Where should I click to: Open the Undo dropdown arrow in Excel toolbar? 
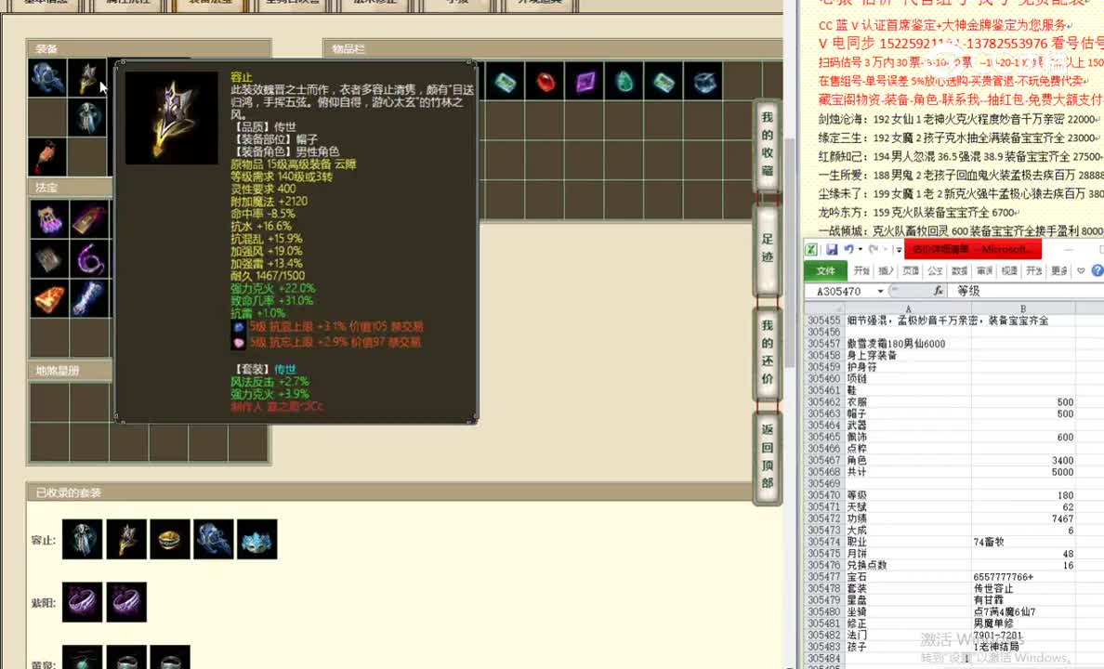860,248
